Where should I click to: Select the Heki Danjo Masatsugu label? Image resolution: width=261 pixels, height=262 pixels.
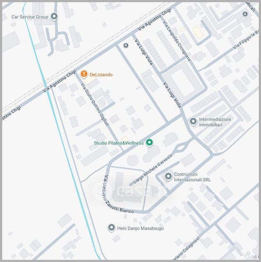140,228
